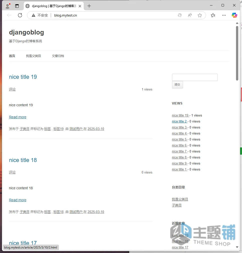Image resolution: width=242 pixels, height=253 pixels.
Task: Activate the read aloud icon
Action: (190, 15)
